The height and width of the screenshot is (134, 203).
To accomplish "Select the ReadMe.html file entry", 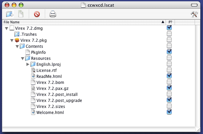I will 49,76.
